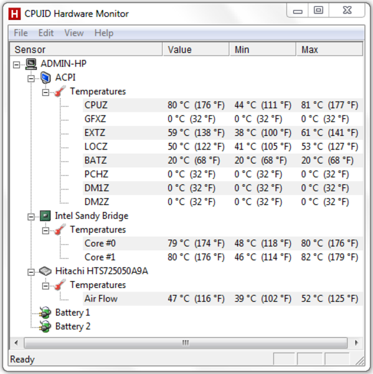Collapse the Hitachi HTS725050A9A node
The height and width of the screenshot is (374, 373).
(x=31, y=272)
